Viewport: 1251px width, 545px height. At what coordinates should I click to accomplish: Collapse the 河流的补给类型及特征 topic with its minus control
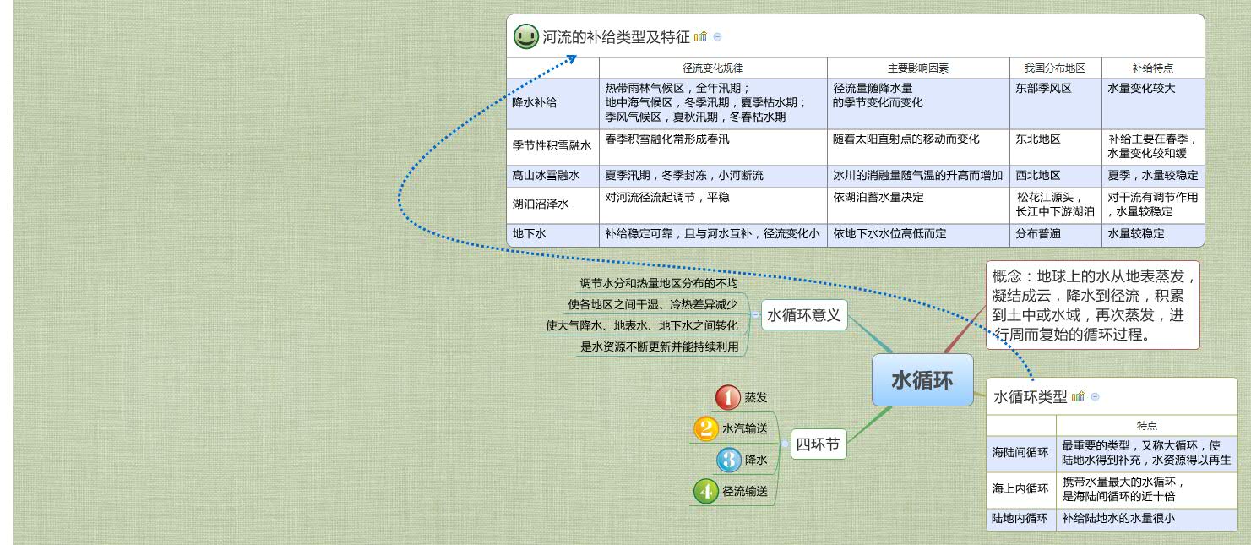[716, 38]
